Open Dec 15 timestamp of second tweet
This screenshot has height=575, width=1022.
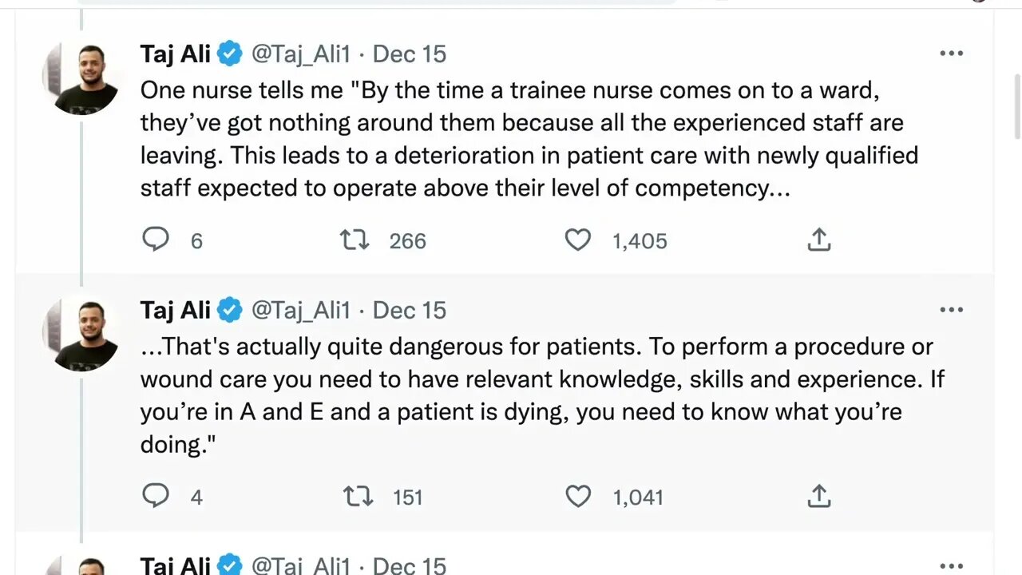tap(410, 310)
